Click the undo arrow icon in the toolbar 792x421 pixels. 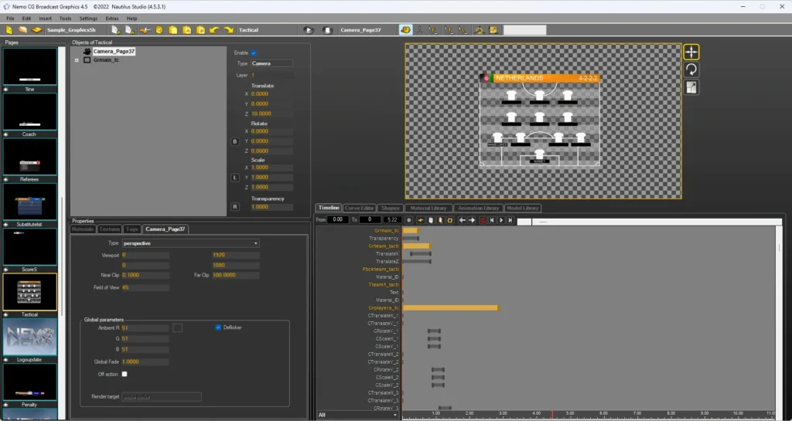pos(214,30)
